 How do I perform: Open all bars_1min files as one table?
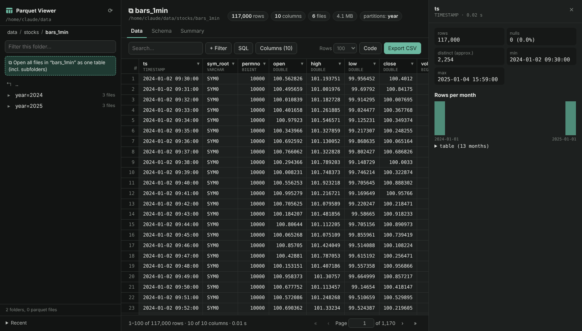pos(60,66)
